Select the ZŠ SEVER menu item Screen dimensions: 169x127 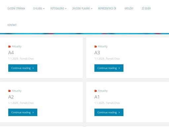[x=146, y=8]
